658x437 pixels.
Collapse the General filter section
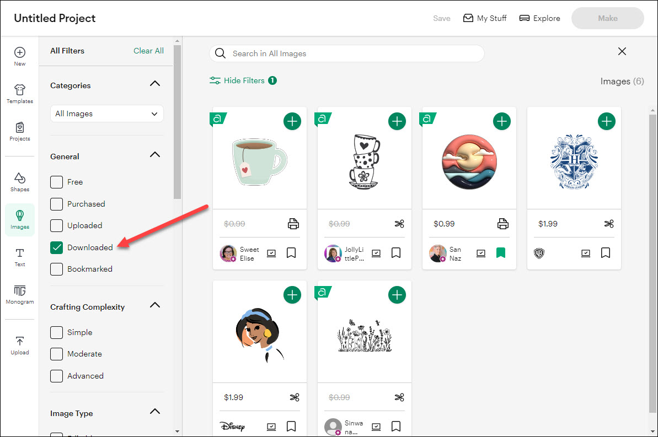click(155, 155)
